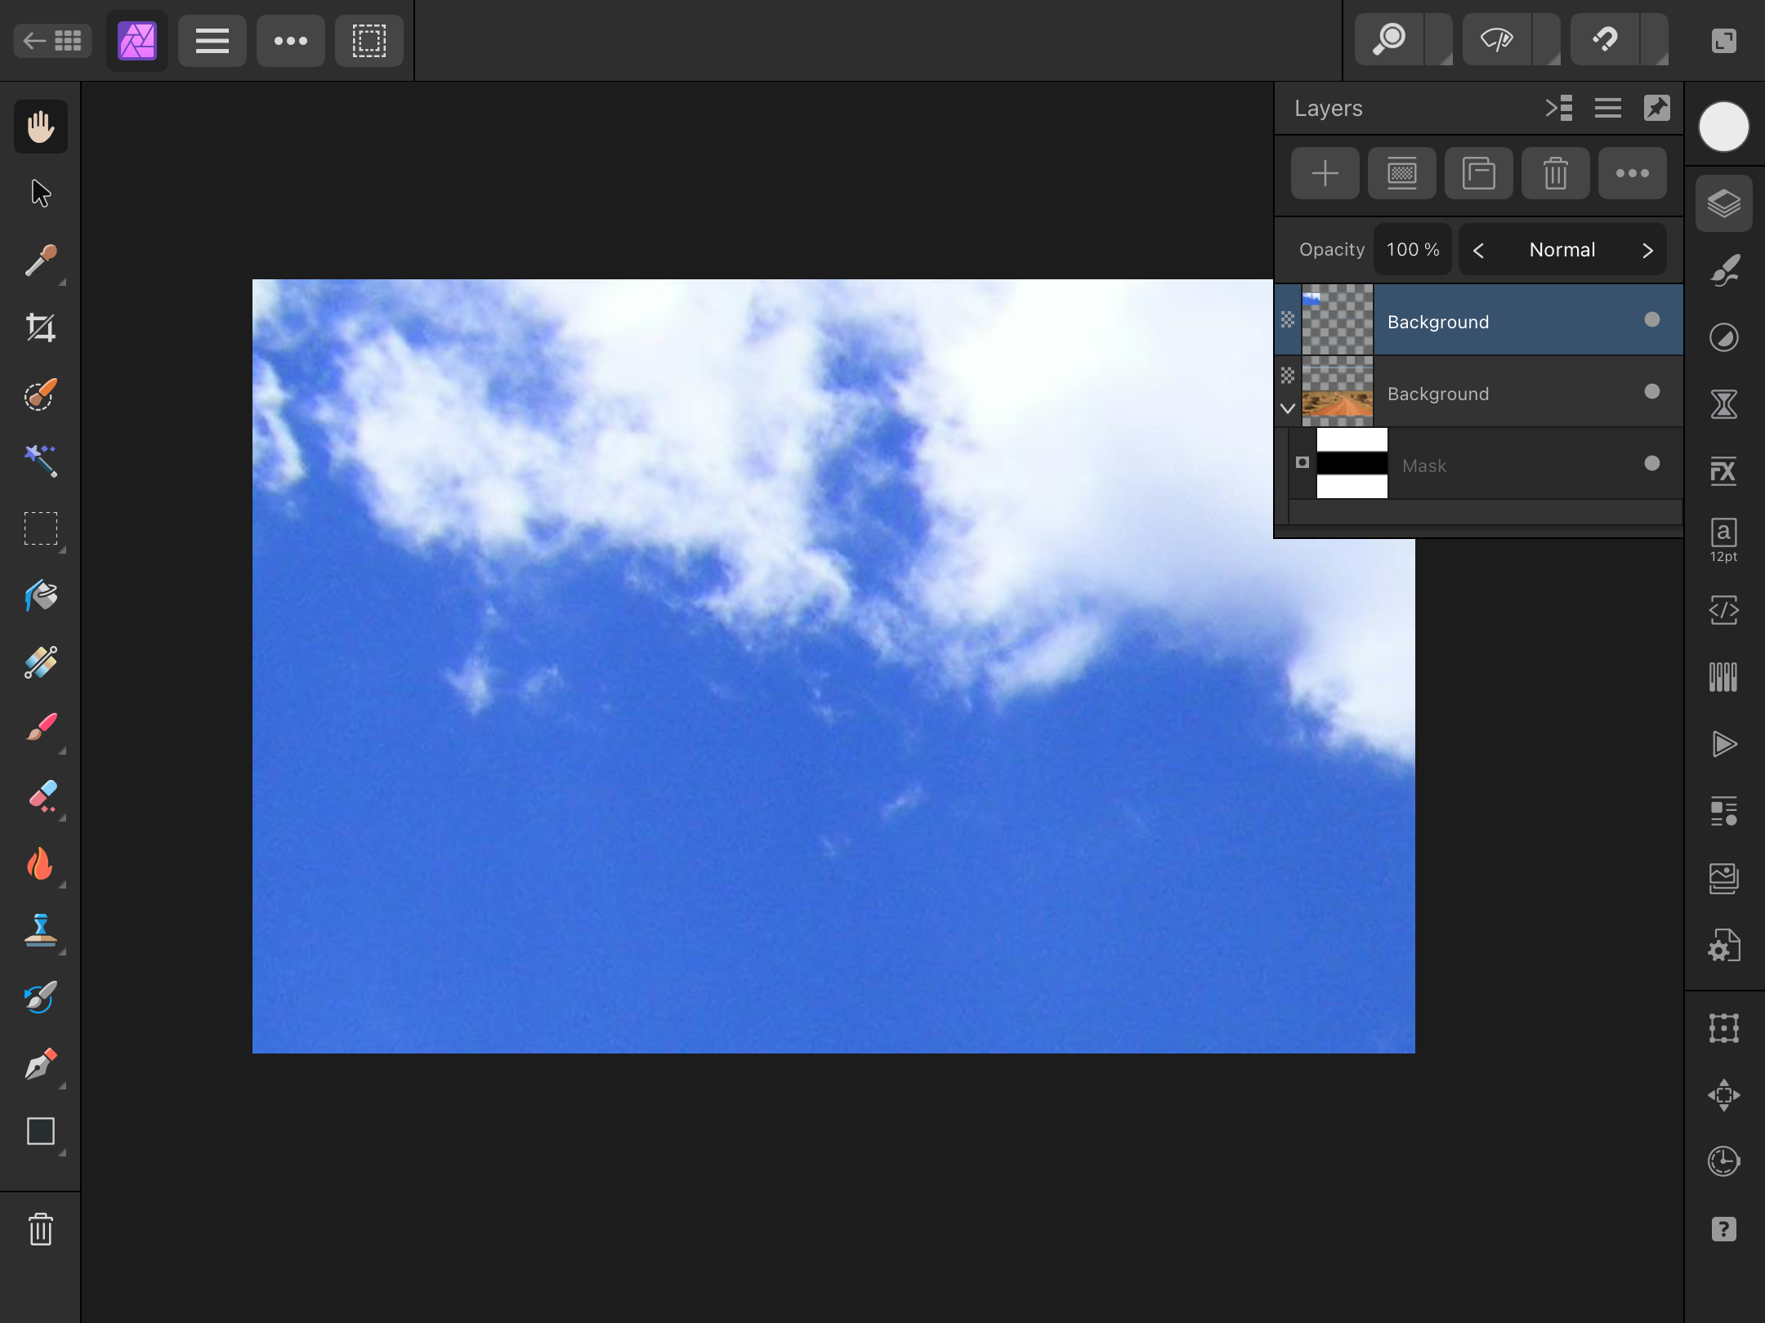Choose the Selection Brush tool
Viewport: 1765px width, 1323px height.
tap(41, 394)
